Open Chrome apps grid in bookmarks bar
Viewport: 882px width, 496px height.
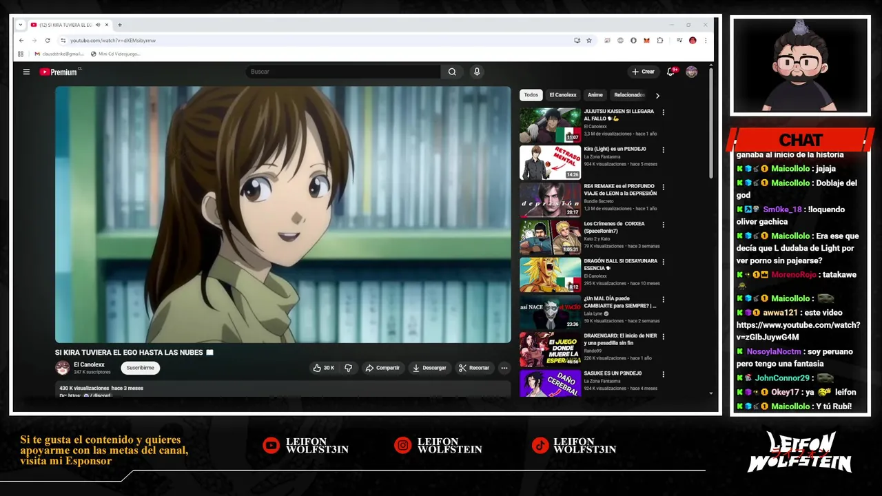21,54
